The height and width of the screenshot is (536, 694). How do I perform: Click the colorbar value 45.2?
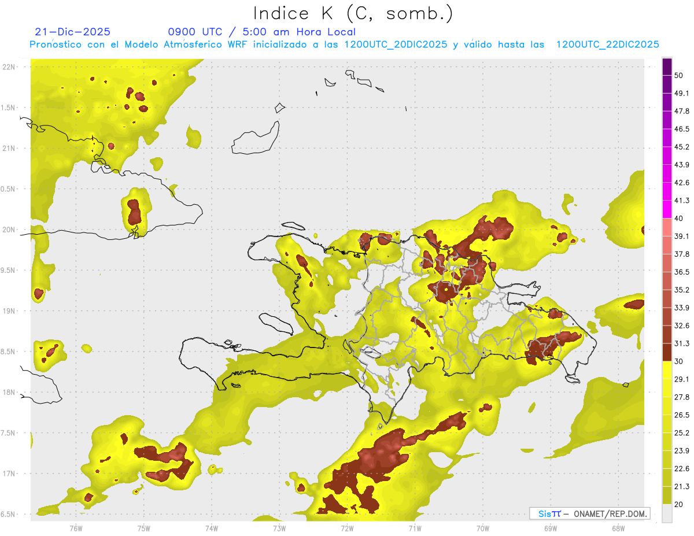coord(682,147)
